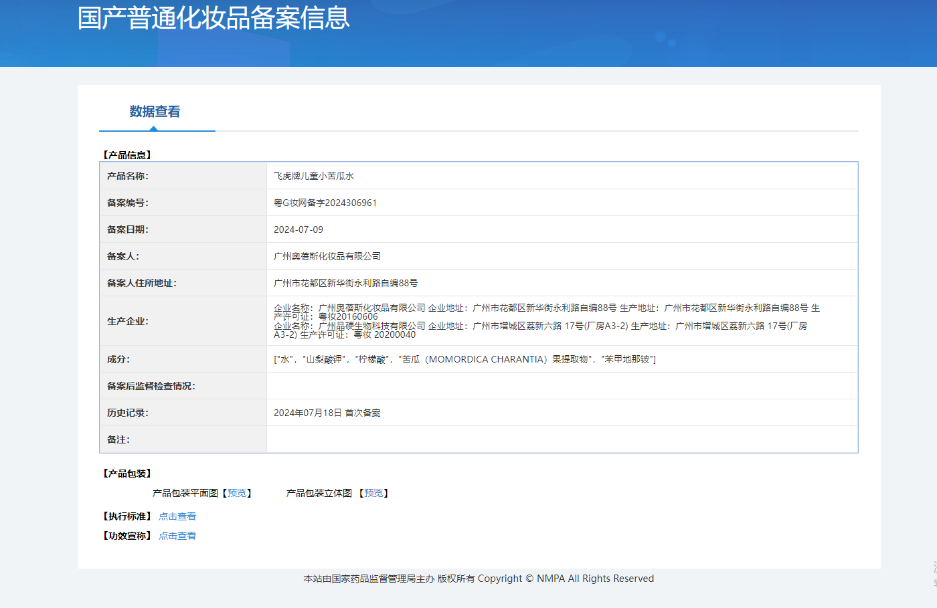Select license number 粤妆20160606
Image resolution: width=937 pixels, height=608 pixels.
348,316
